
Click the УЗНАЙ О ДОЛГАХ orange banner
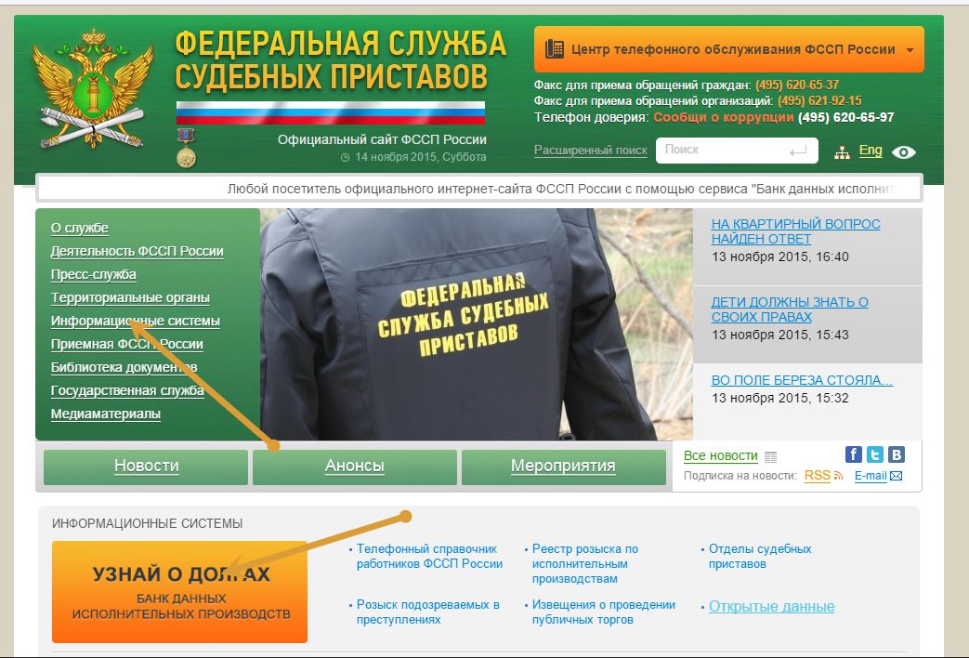click(180, 592)
